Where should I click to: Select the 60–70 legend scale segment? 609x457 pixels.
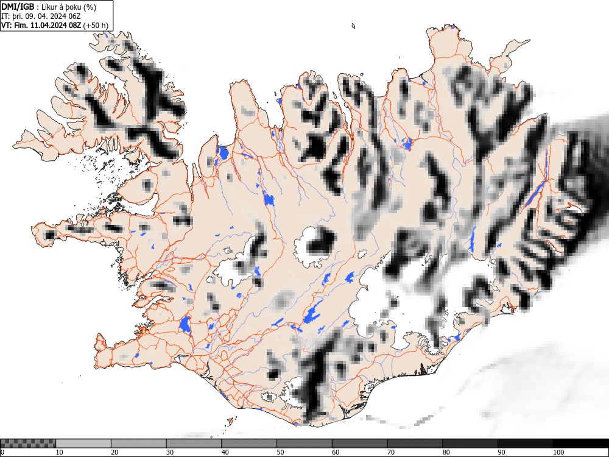pos(359,444)
